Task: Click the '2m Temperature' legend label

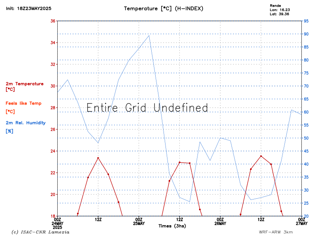Action: coord(24,84)
